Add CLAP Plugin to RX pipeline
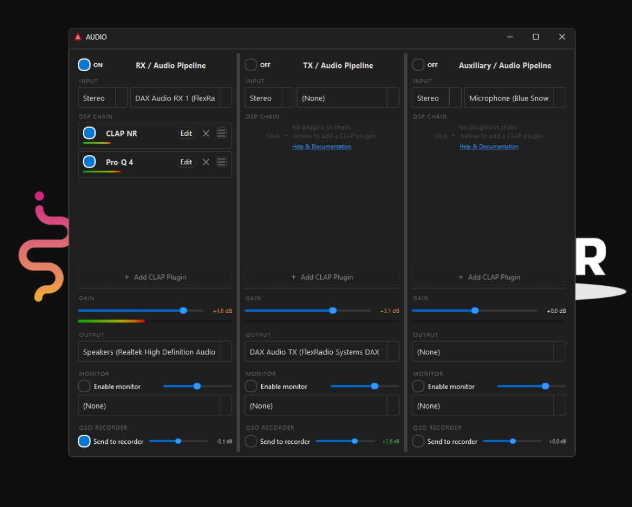Image resolution: width=632 pixels, height=507 pixels. click(155, 277)
